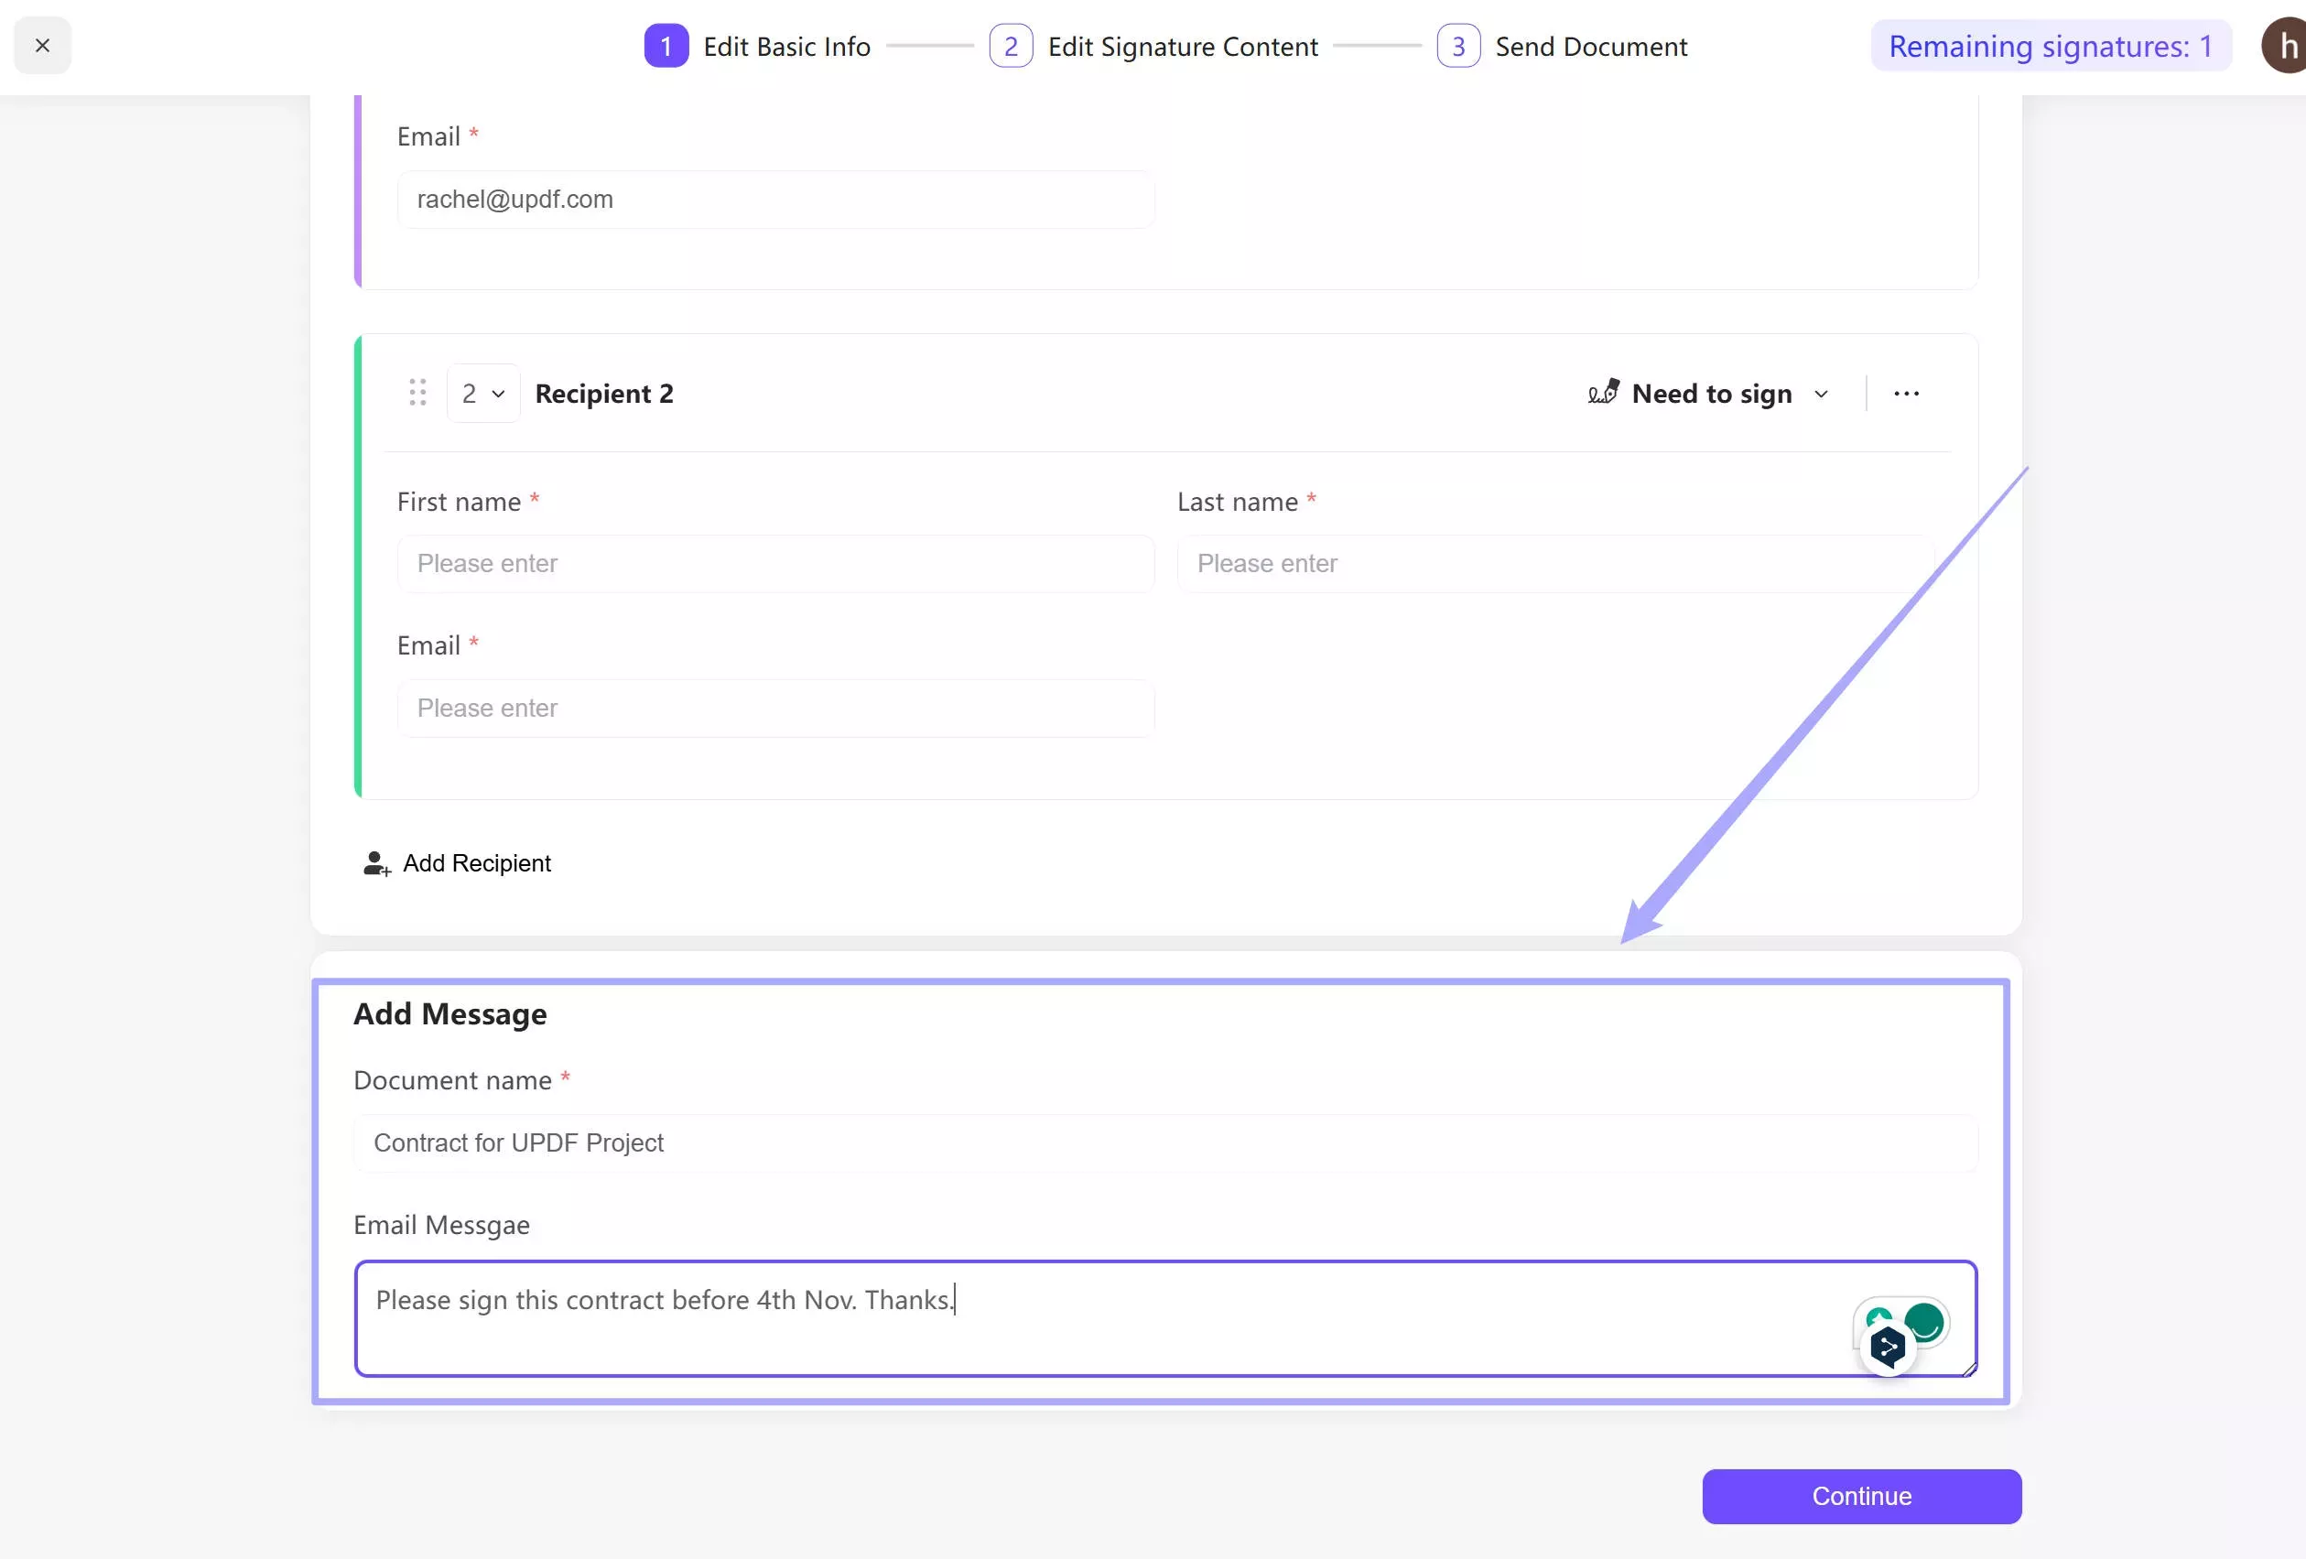Click the signature pen icon next to Need to sign

pos(1604,392)
